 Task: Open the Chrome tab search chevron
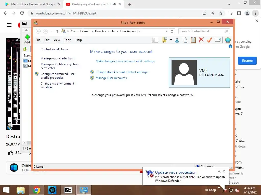tap(229, 4)
